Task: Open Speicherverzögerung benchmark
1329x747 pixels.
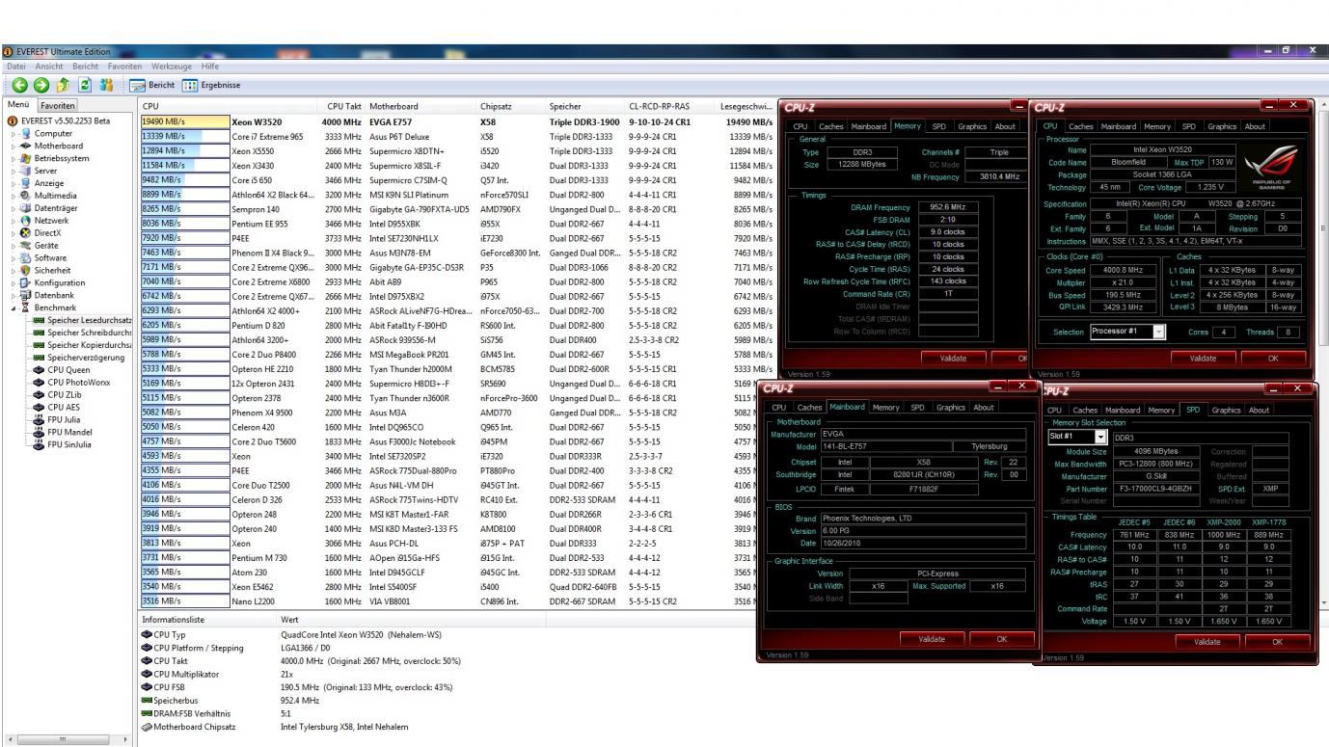Action: coord(79,357)
